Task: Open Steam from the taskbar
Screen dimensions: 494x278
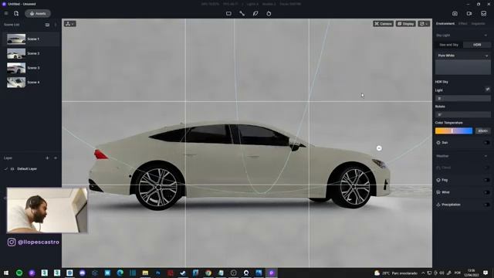Action: click(x=183, y=273)
